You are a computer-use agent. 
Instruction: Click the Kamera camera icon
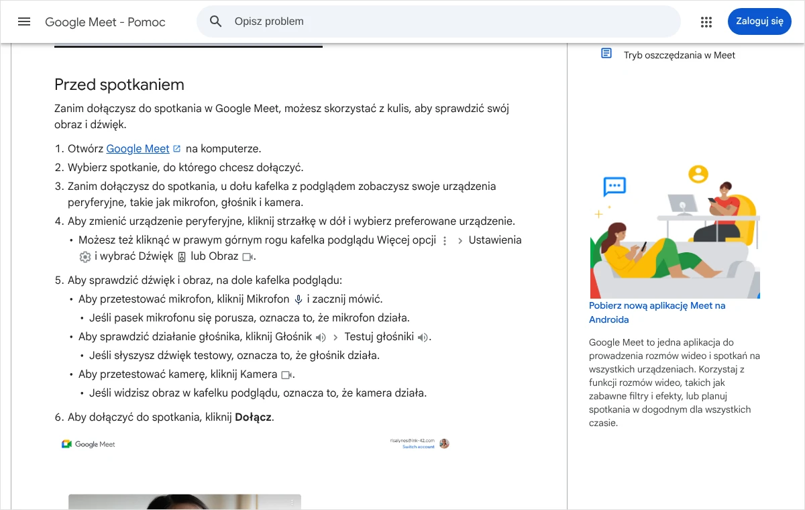click(286, 375)
